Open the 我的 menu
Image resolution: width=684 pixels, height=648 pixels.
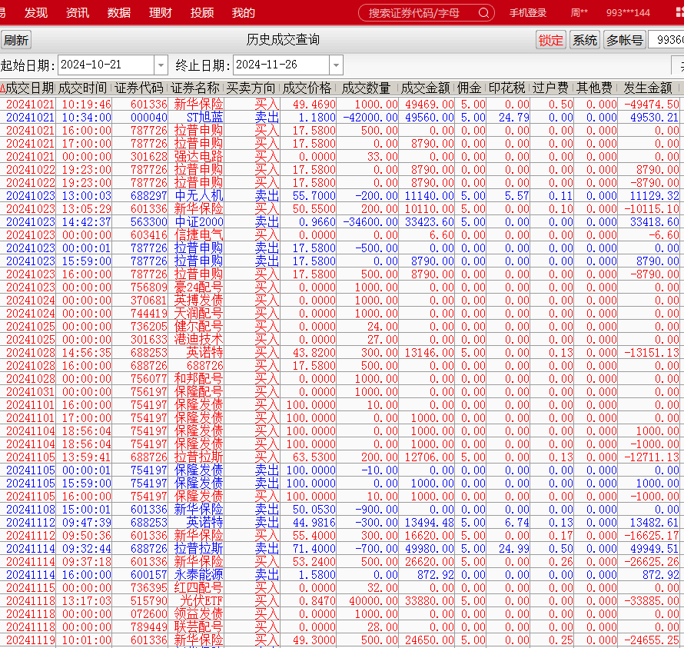(x=244, y=13)
